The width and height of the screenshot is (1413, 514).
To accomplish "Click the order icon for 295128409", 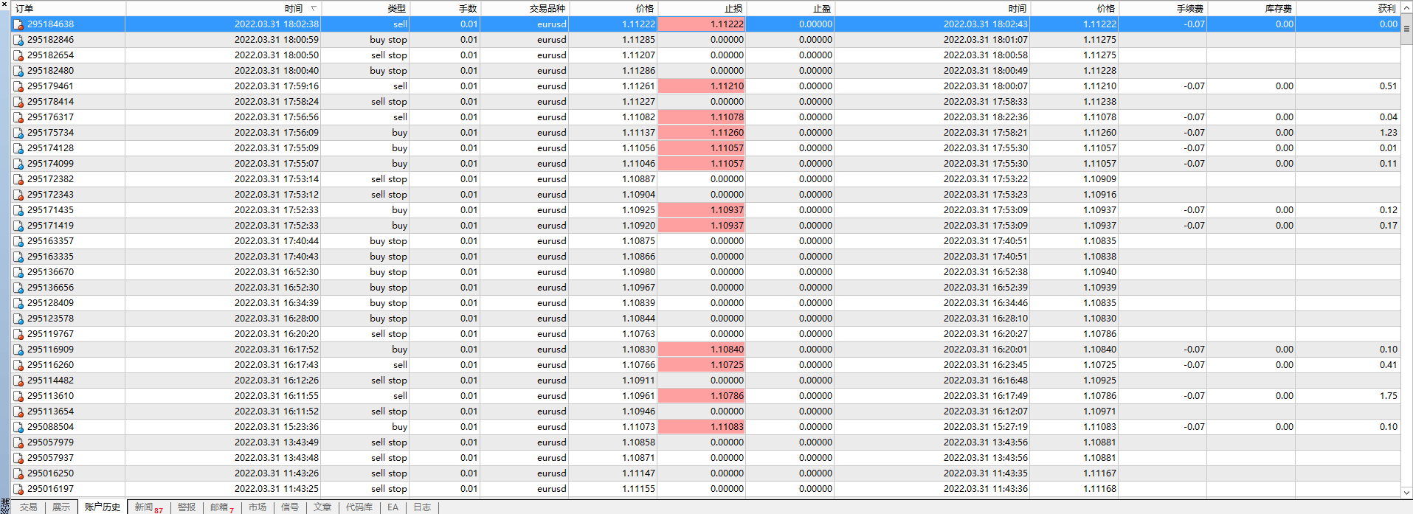I will 18,303.
